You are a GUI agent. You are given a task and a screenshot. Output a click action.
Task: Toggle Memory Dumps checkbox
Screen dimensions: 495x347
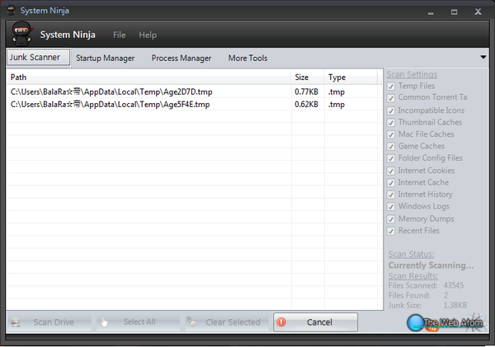(x=391, y=219)
